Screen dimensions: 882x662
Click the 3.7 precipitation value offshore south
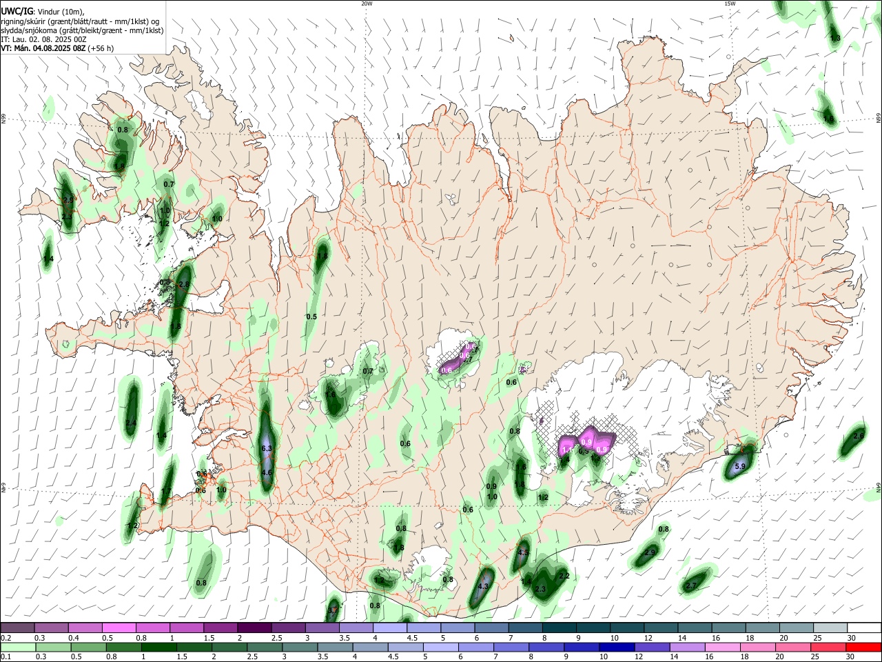click(333, 611)
